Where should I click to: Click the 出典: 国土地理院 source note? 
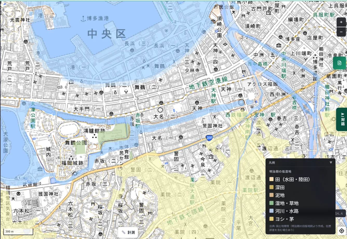click(x=300, y=228)
